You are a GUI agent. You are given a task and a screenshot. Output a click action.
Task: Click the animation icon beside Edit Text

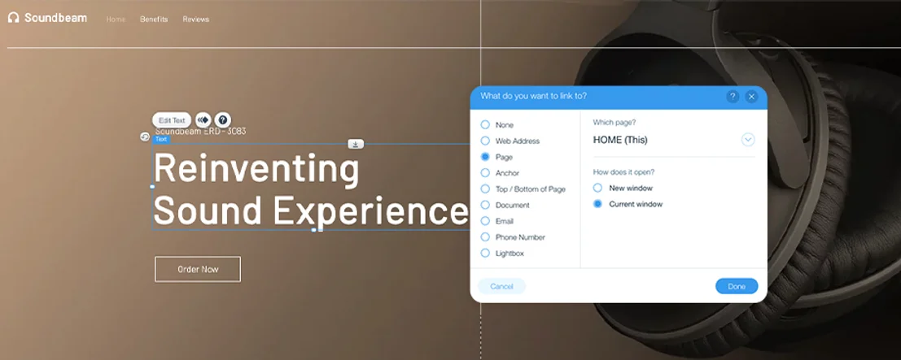[x=203, y=120]
